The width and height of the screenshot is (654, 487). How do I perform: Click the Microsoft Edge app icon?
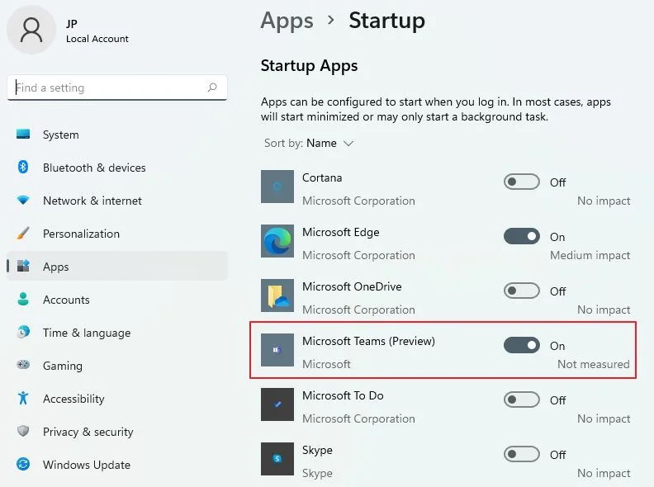pyautogui.click(x=277, y=241)
